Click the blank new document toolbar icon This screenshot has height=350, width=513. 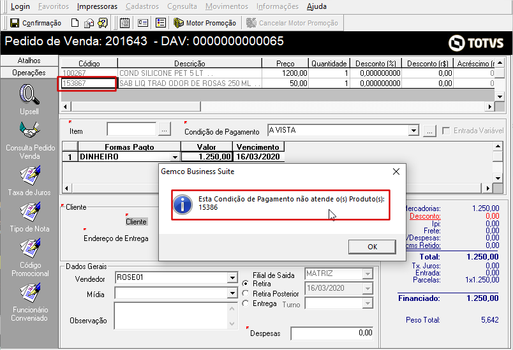pos(75,23)
